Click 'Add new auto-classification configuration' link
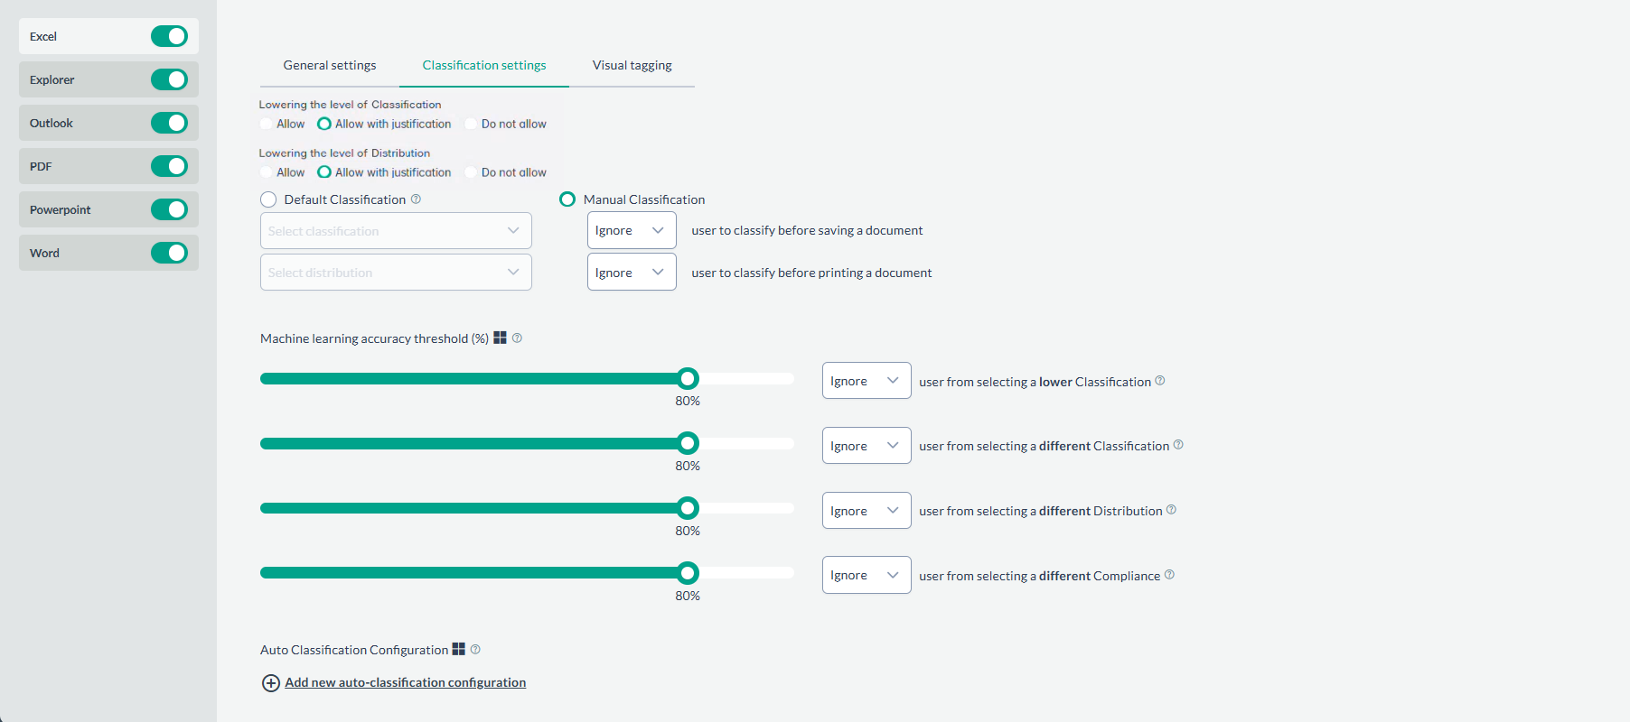The height and width of the screenshot is (722, 1630). (405, 683)
